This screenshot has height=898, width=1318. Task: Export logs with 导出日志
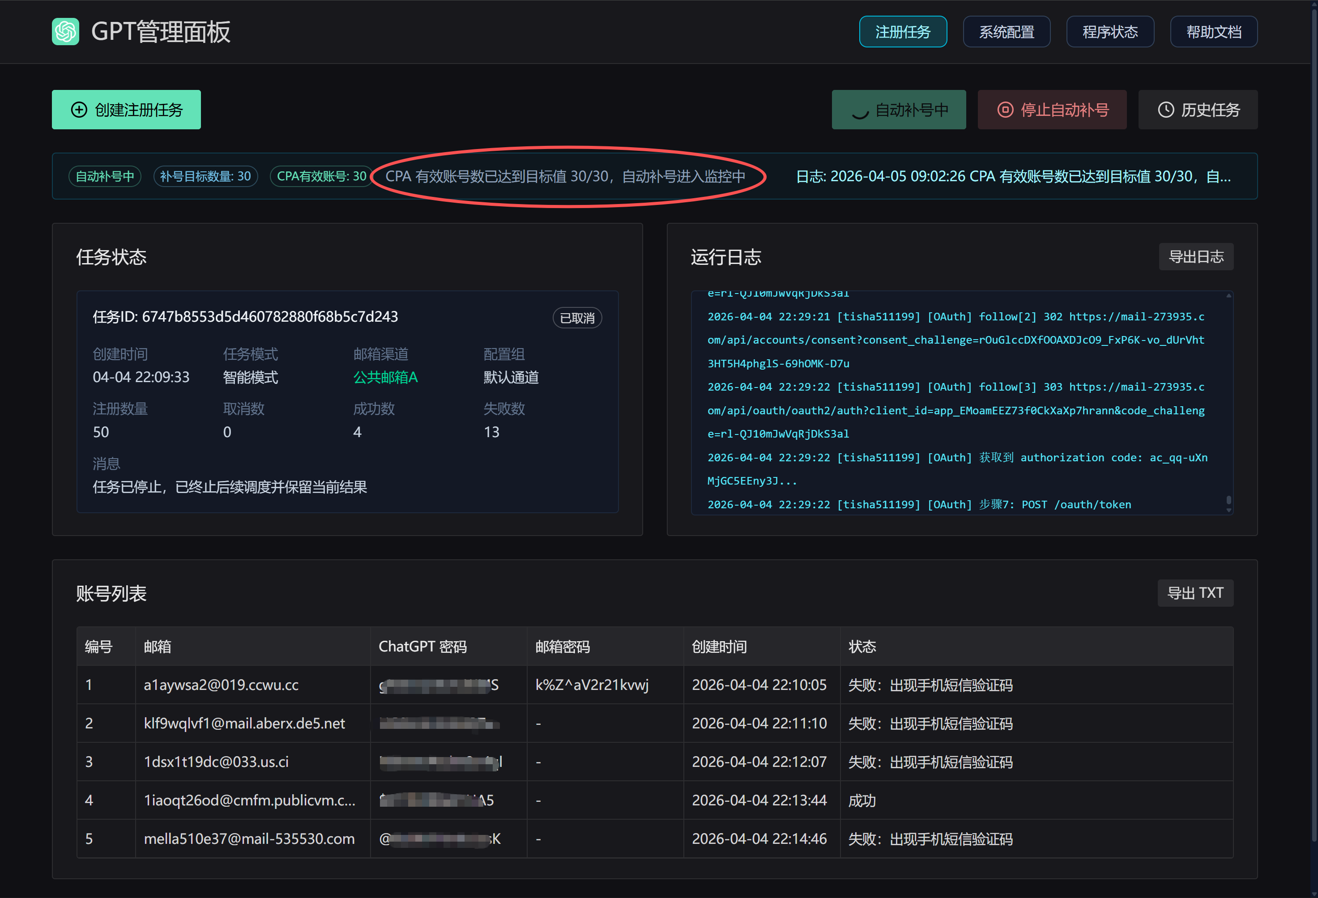(1196, 257)
